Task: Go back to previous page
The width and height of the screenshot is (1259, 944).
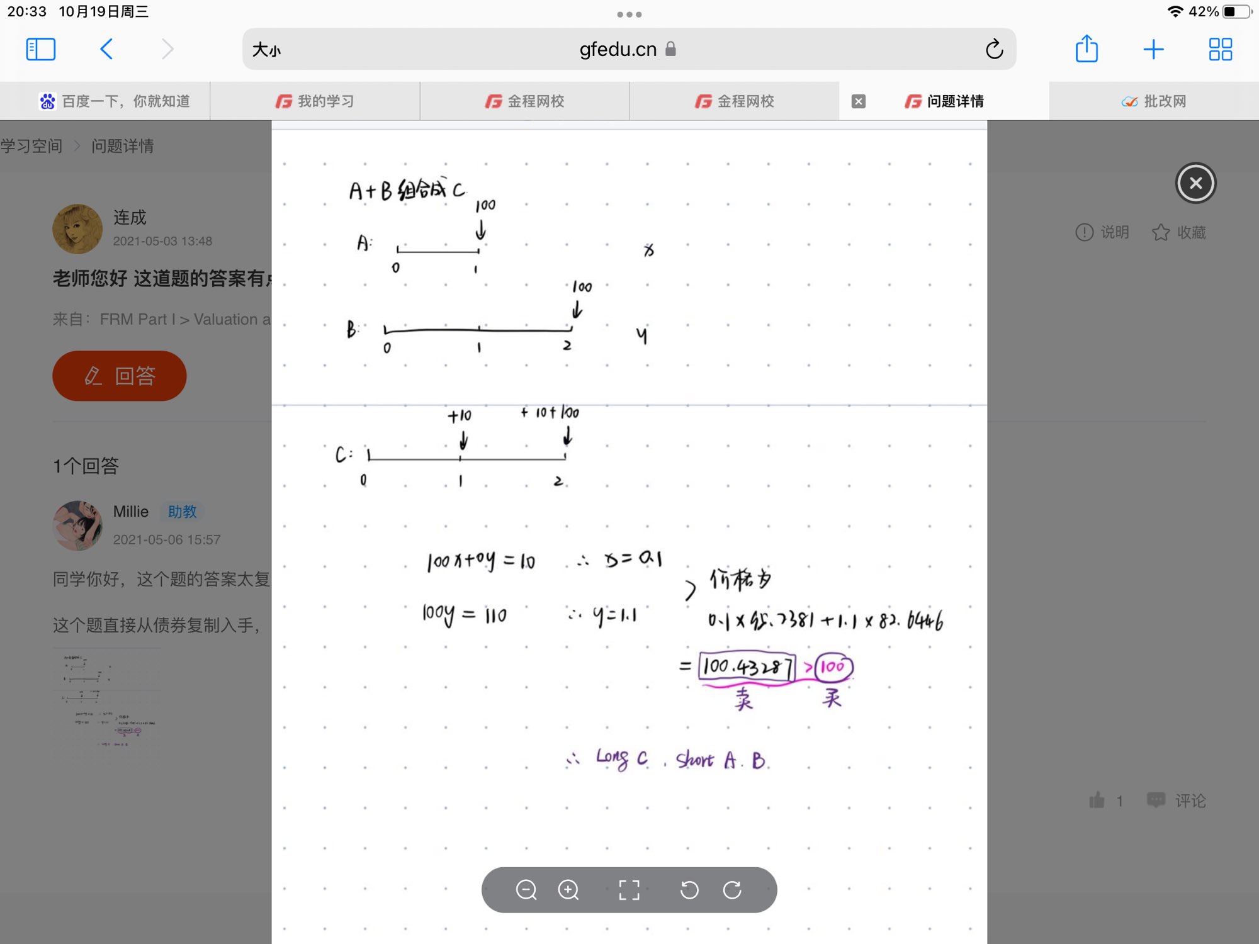Action: point(106,49)
